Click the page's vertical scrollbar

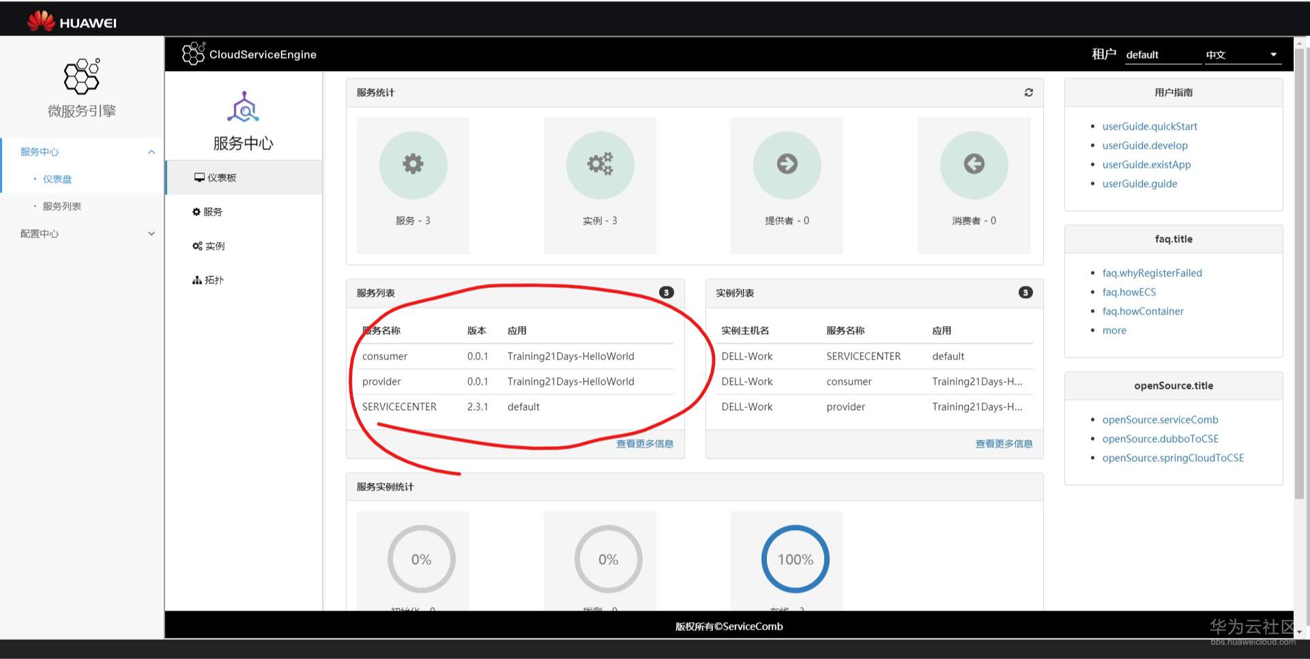[1299, 273]
